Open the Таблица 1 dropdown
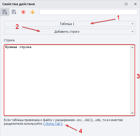 click(x=69, y=24)
